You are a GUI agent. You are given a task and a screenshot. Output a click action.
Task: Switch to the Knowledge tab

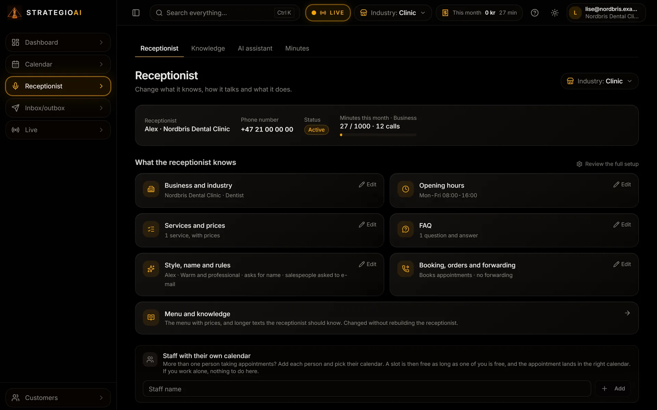208,49
